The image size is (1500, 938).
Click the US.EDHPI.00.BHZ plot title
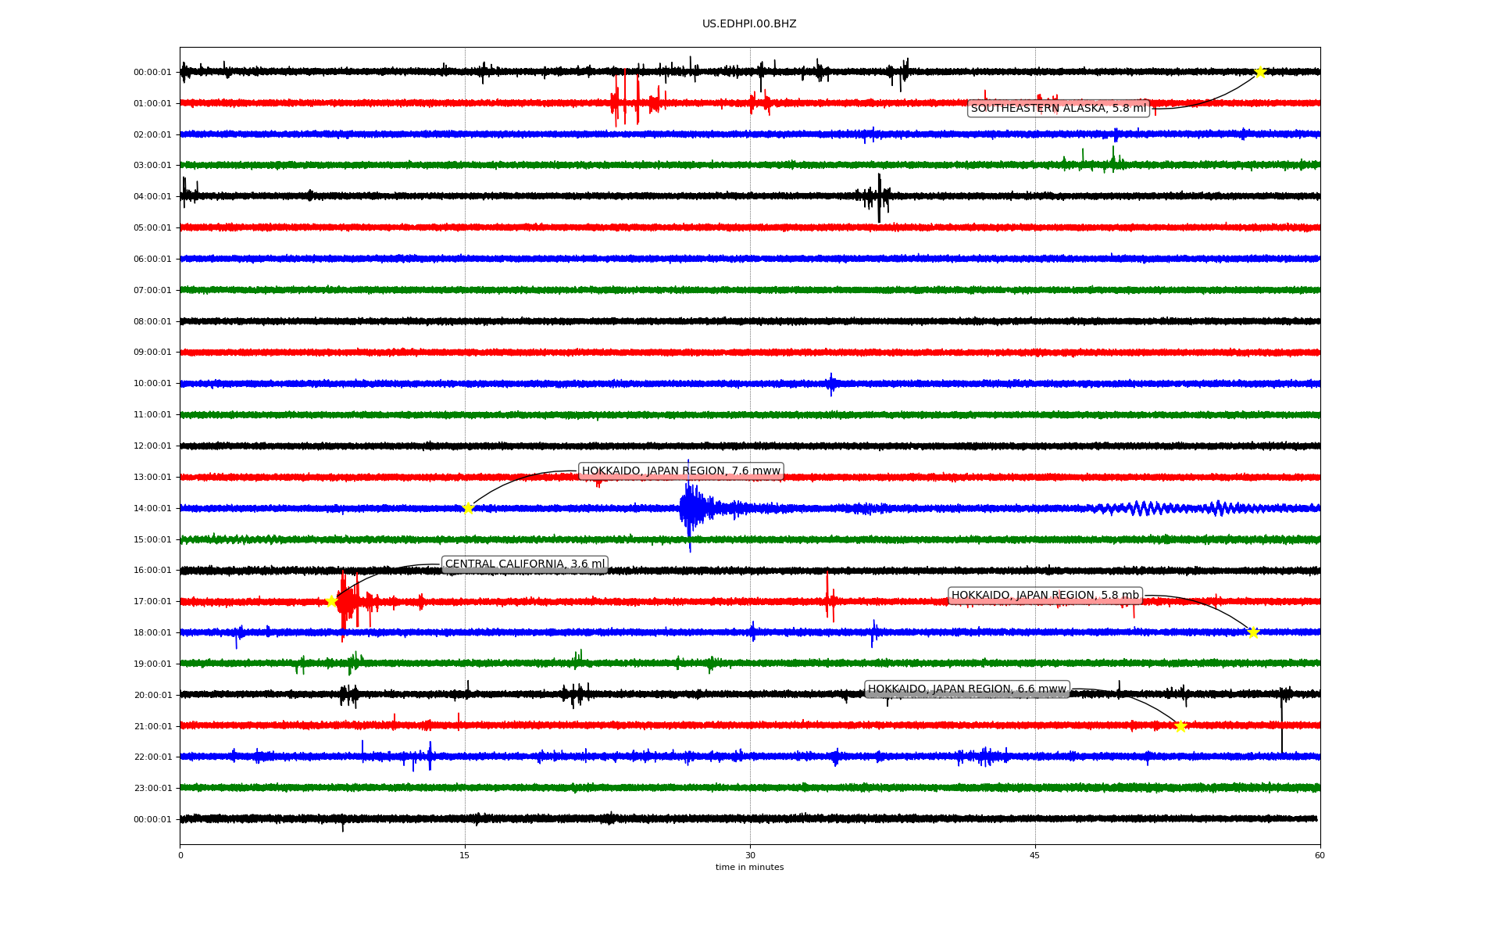748,24
